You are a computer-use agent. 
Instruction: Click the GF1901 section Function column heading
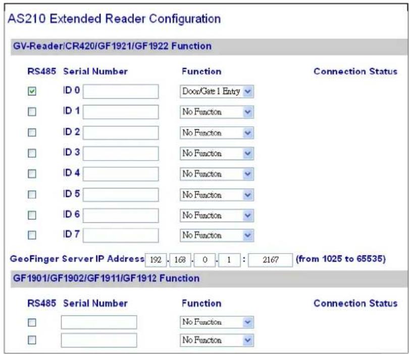(x=201, y=304)
